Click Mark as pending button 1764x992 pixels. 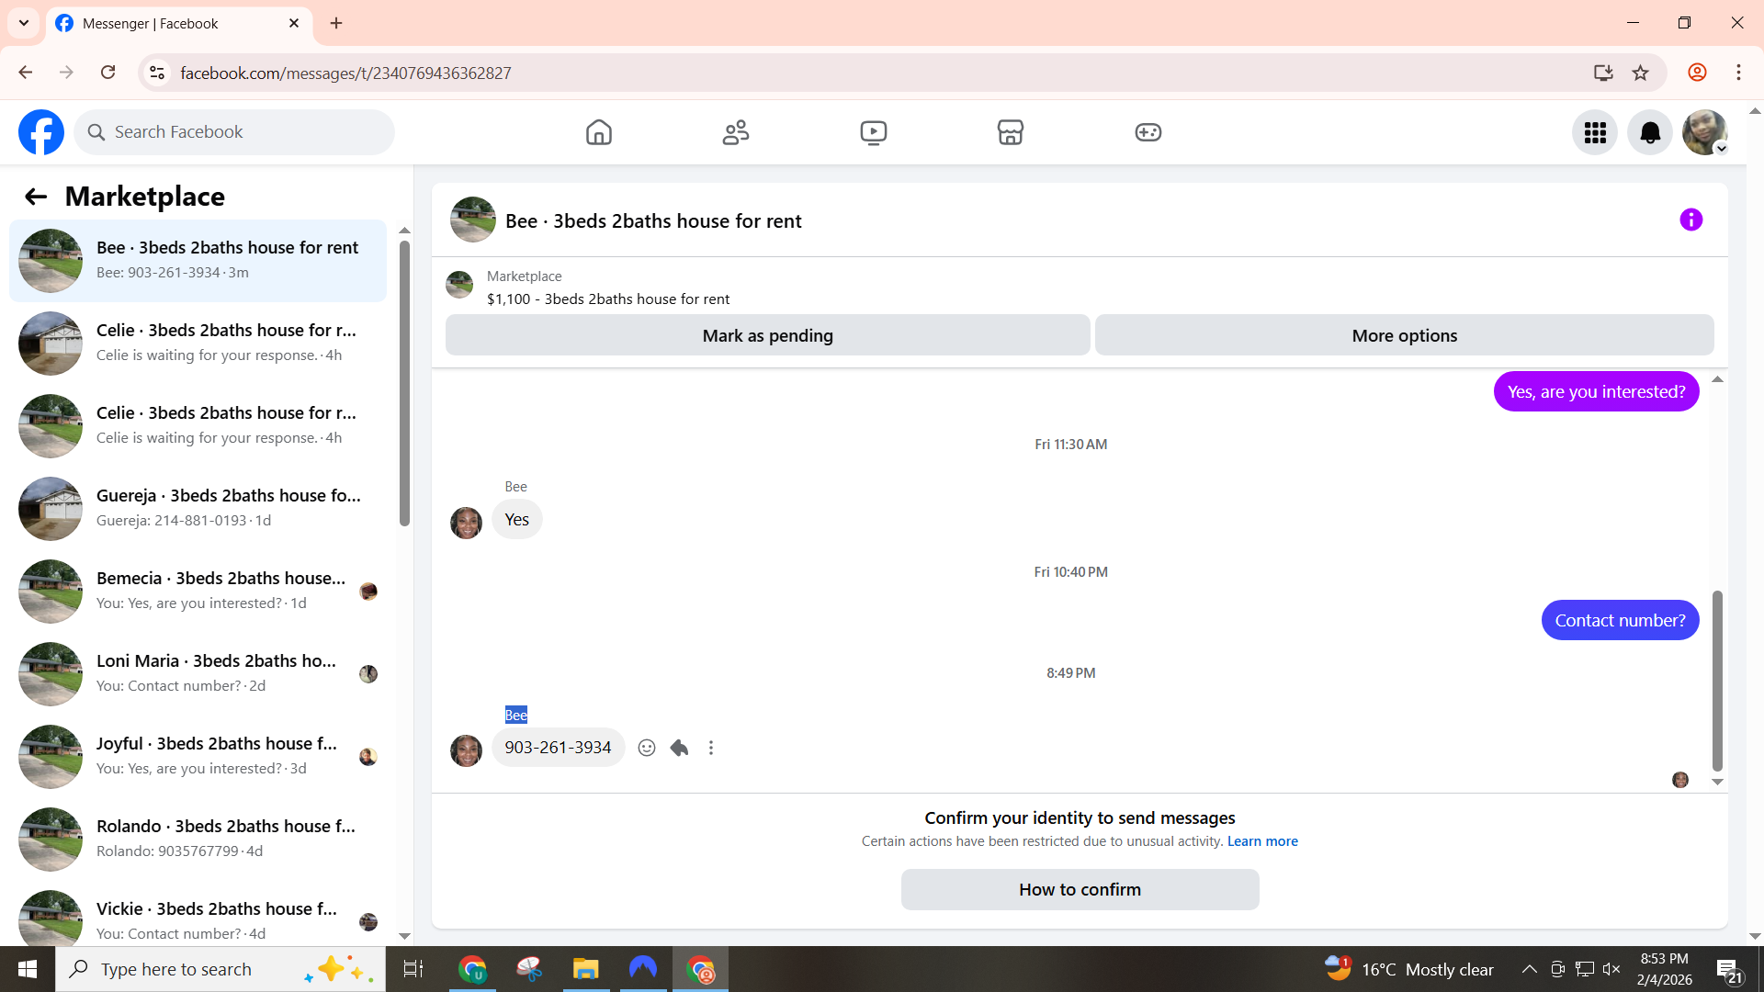(767, 335)
